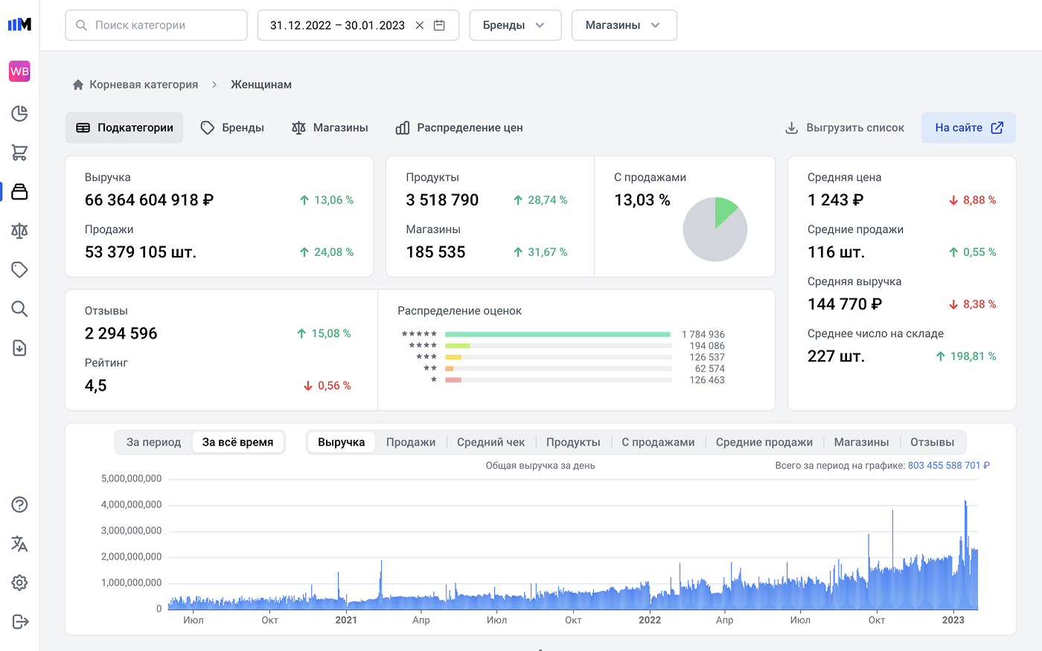This screenshot has width=1042, height=651.
Task: Select the С продажами chart metric
Action: (658, 442)
